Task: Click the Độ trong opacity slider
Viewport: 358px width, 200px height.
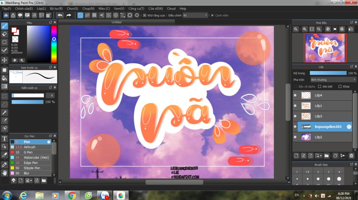Action: click(x=328, y=73)
